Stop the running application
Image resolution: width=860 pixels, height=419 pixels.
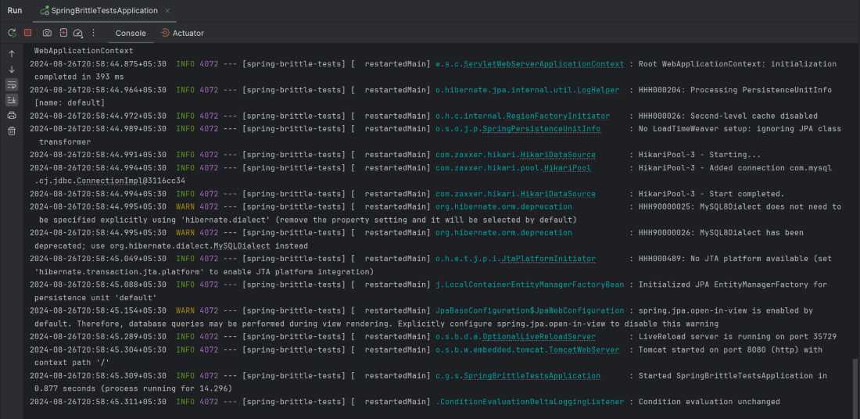27,33
